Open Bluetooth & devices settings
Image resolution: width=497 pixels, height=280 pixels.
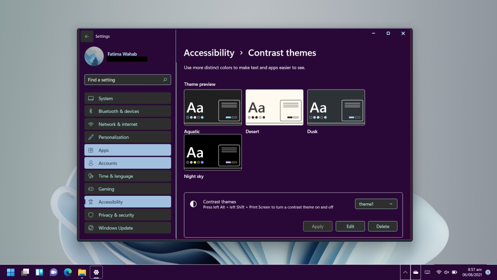point(128,111)
